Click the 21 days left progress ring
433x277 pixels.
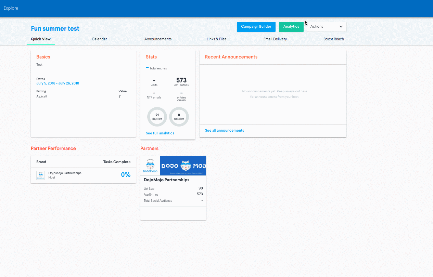157,117
